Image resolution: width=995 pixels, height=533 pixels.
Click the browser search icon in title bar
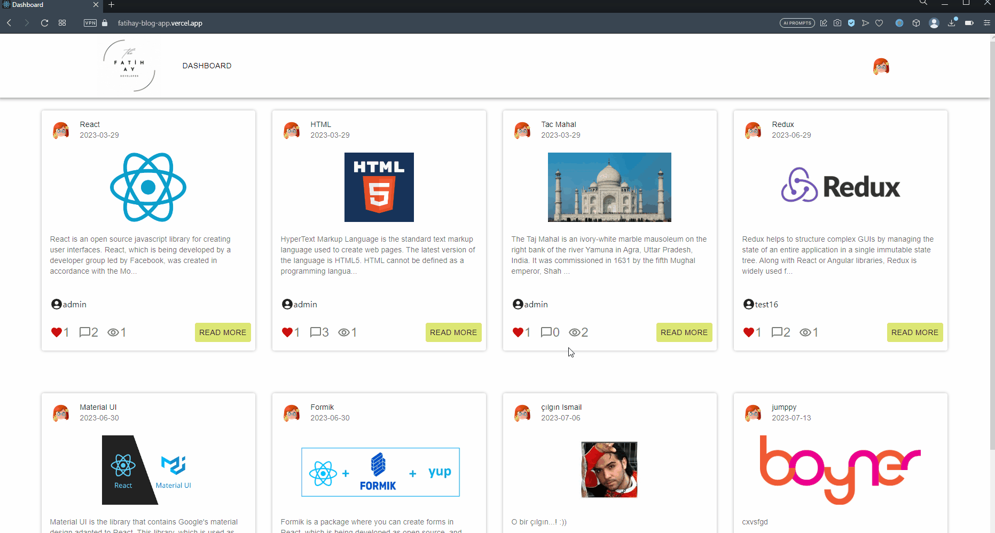[x=923, y=3]
